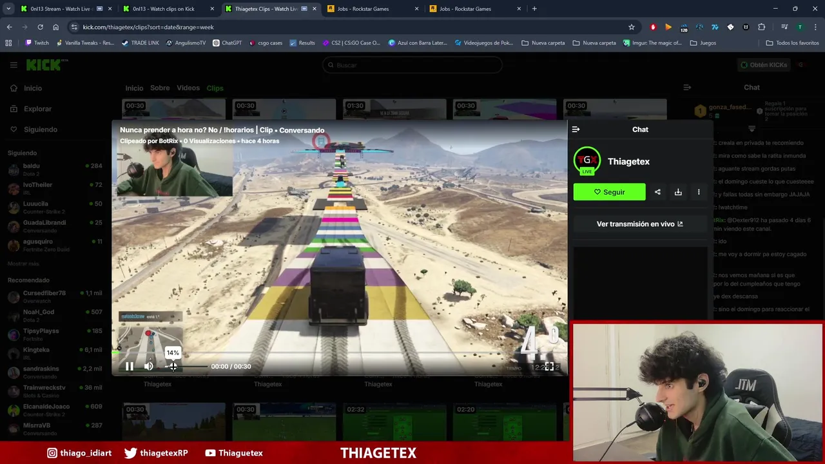The image size is (825, 464).
Task: Open baldu channel in Siguiendo list
Action: (55, 169)
